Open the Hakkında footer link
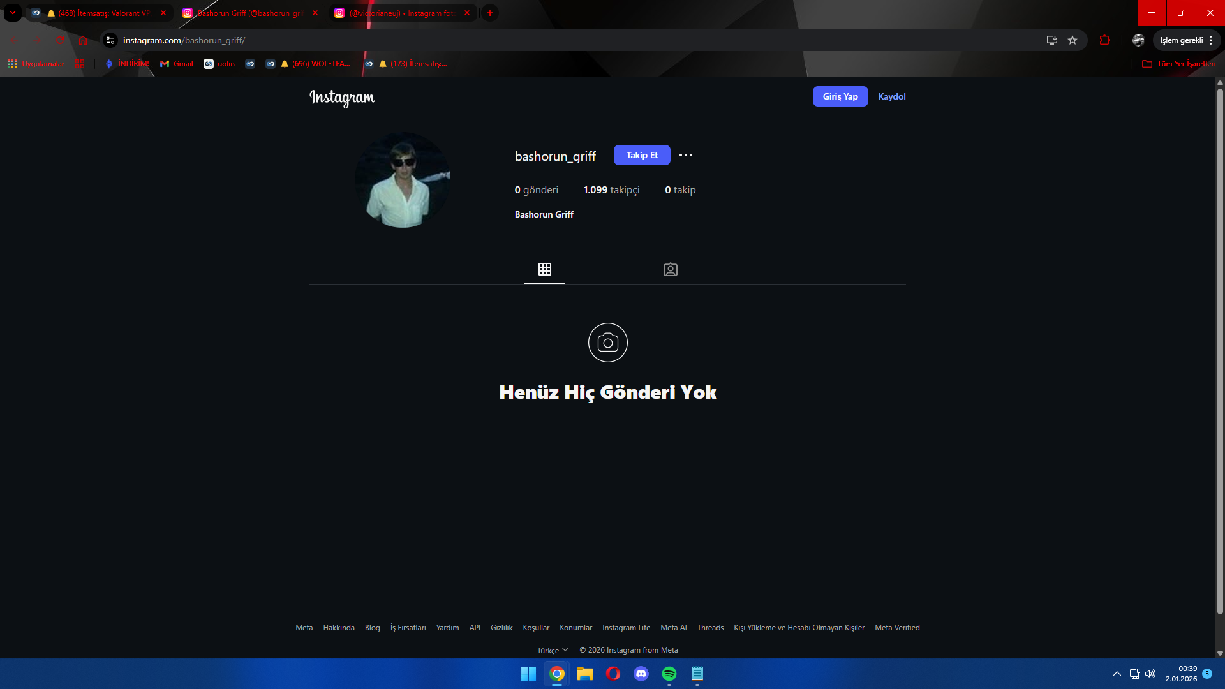The width and height of the screenshot is (1225, 689). point(339,628)
